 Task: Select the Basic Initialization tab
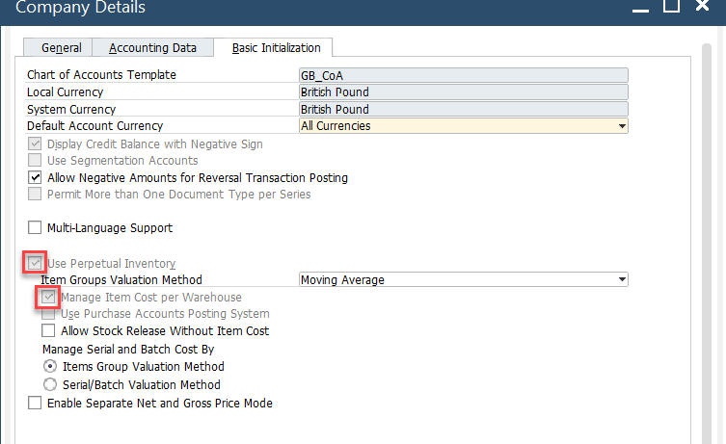[x=276, y=48]
